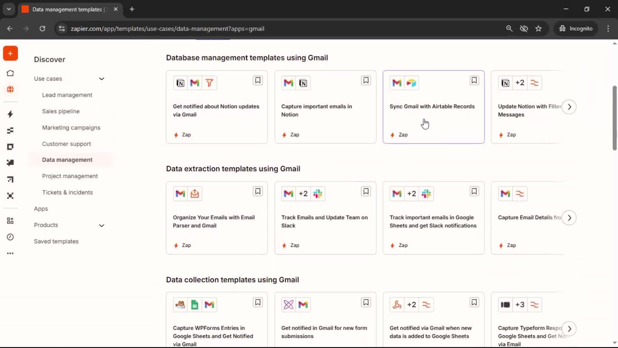This screenshot has width=618, height=348.
Task: Bookmark 'Get notified via Gmail when new data' template
Action: [474, 303]
